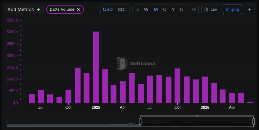
Task: Click the unselected area of range navigator
Action: pyautogui.click(x=73, y=122)
